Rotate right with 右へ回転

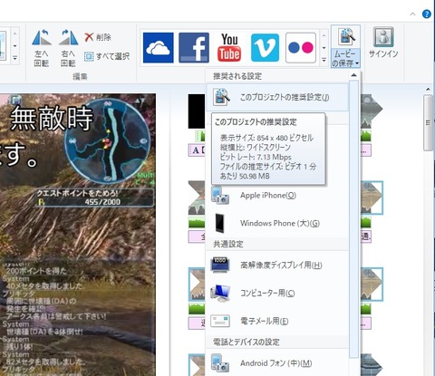[68, 48]
